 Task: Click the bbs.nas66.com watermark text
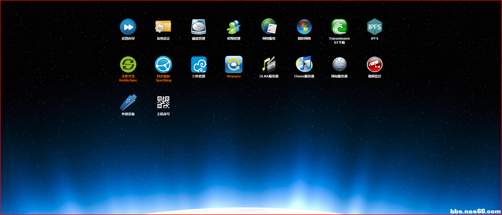click(475, 211)
